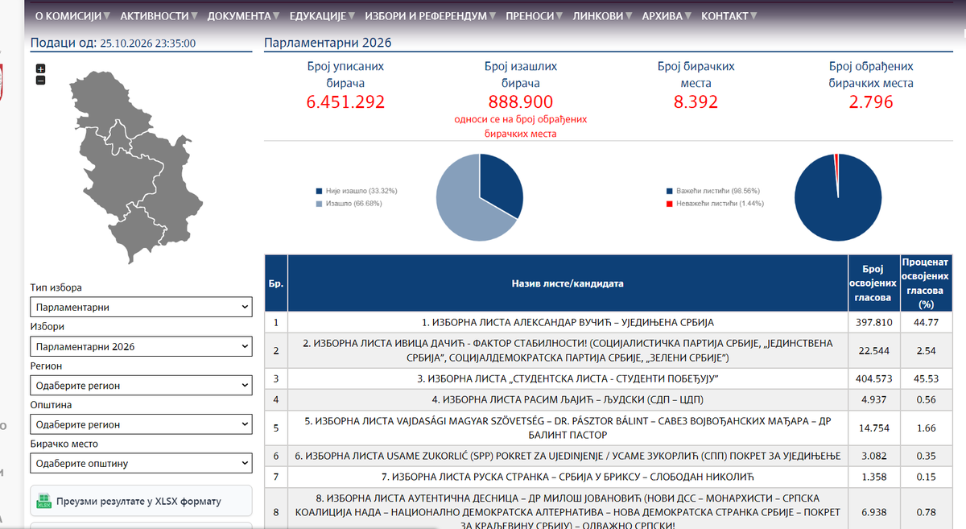
Task: Select the РУСКА СТРАНКА – СРБИЈА У БРИКСУ row
Action: tap(608, 477)
